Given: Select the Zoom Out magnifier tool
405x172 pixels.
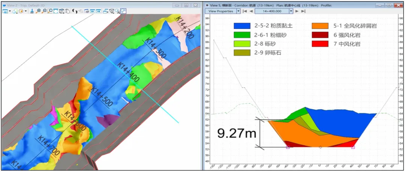Looking at the screenshot, I should [45, 11].
